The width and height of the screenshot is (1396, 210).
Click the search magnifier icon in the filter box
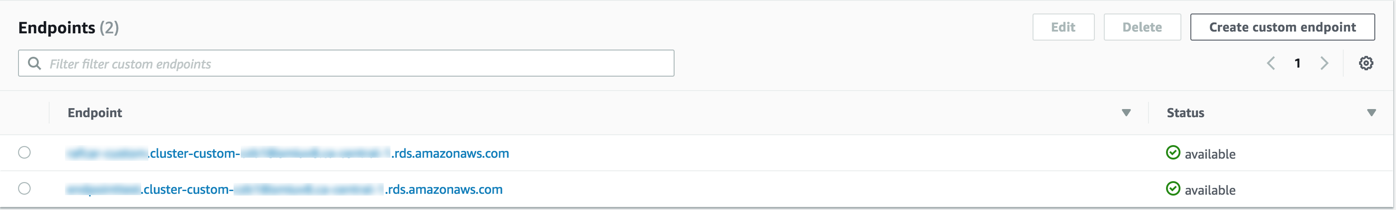[35, 64]
